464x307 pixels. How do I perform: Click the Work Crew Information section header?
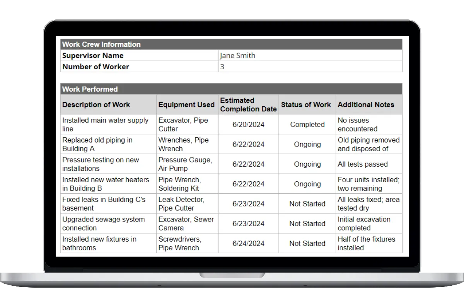tap(101, 44)
